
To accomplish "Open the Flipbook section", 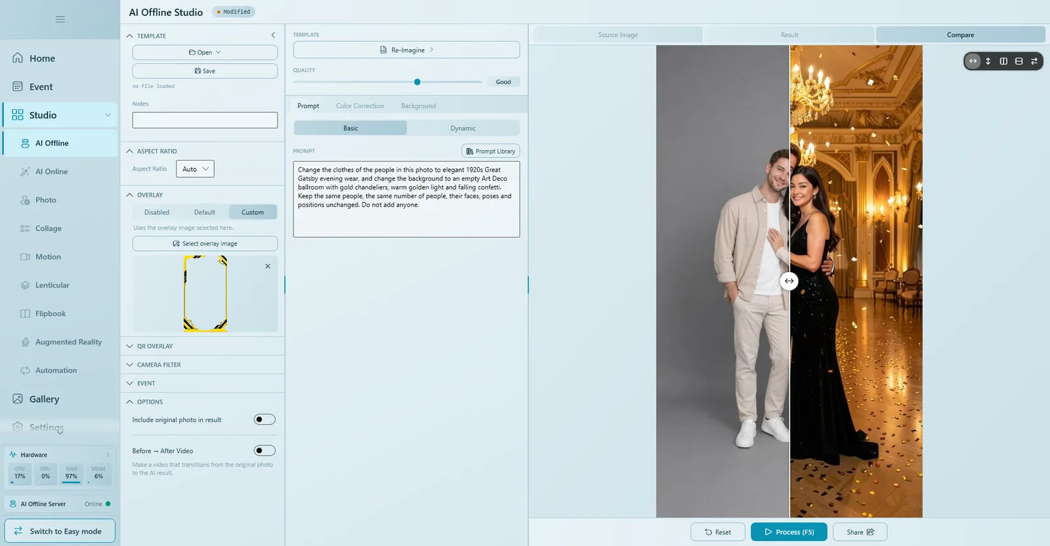I will [x=60, y=313].
